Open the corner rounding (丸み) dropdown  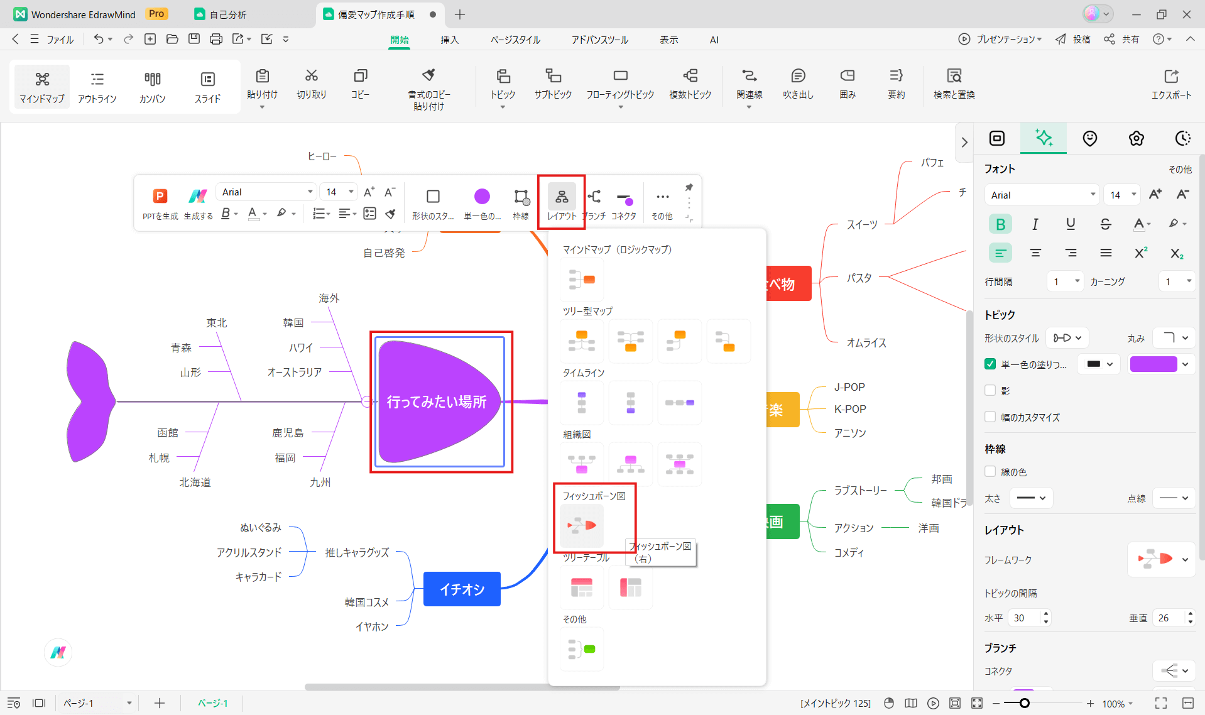pos(1174,338)
